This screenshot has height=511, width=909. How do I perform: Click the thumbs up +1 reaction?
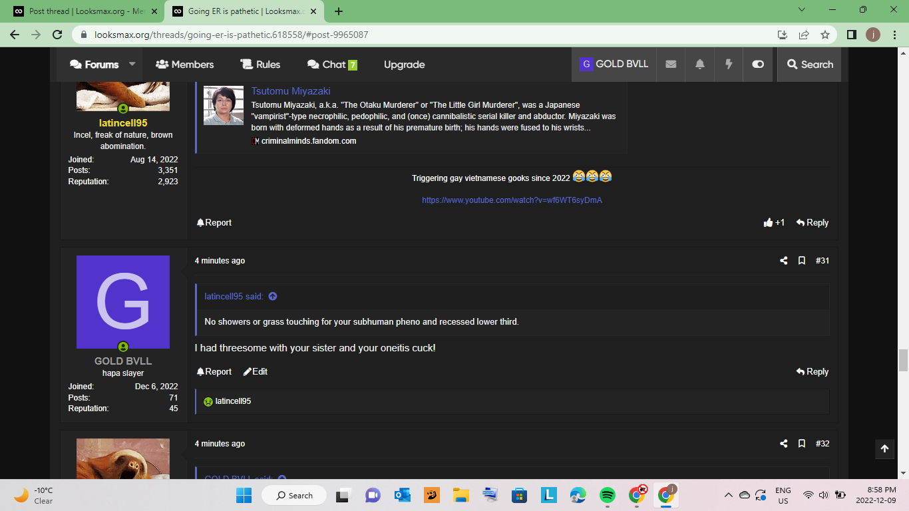[x=774, y=223]
